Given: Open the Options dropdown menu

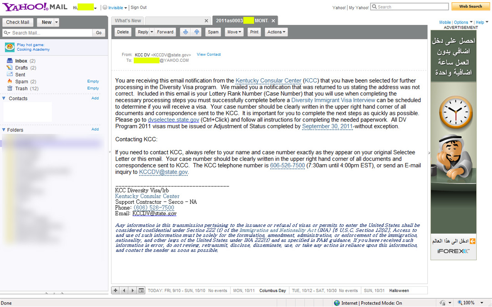Looking at the screenshot, I should click(x=463, y=22).
